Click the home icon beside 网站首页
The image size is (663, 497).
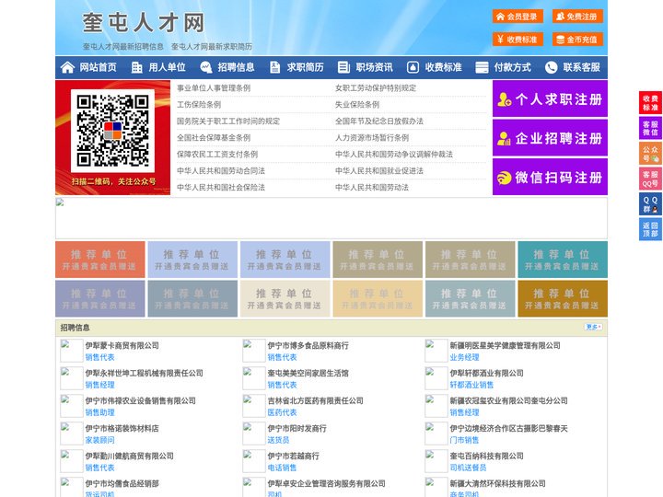click(x=67, y=67)
